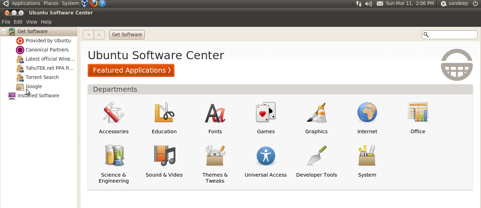Click the network connection indicator
Image resolution: width=481 pixels, height=208 pixels.
359,4
